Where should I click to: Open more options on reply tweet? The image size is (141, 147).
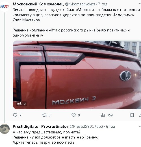pyautogui.click(x=140, y=126)
